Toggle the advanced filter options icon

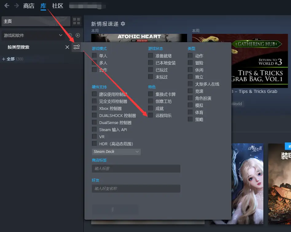pos(76,47)
